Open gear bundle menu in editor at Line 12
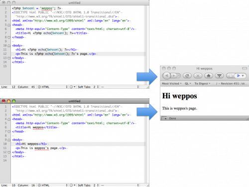This screenshot has height=187, width=249. tap(72, 87)
